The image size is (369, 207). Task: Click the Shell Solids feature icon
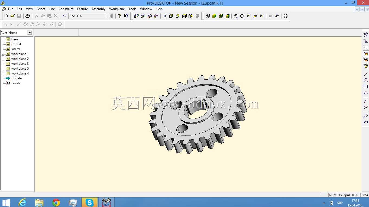184,16
